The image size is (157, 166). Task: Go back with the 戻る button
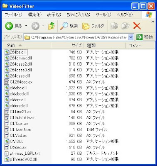14,26
